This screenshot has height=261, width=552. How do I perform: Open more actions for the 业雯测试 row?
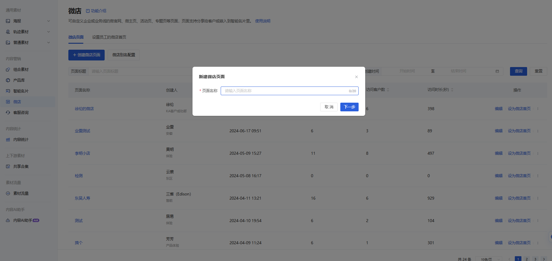click(x=538, y=131)
